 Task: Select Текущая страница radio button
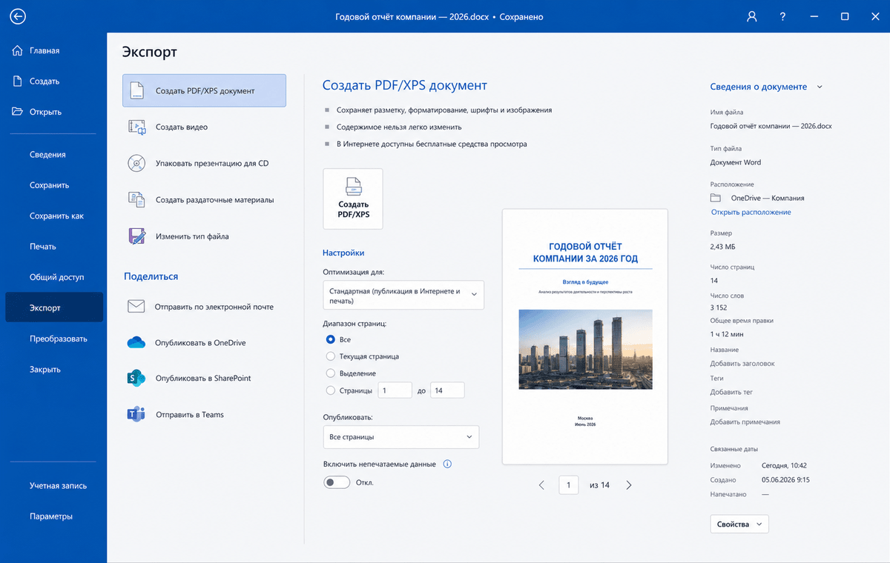point(331,356)
